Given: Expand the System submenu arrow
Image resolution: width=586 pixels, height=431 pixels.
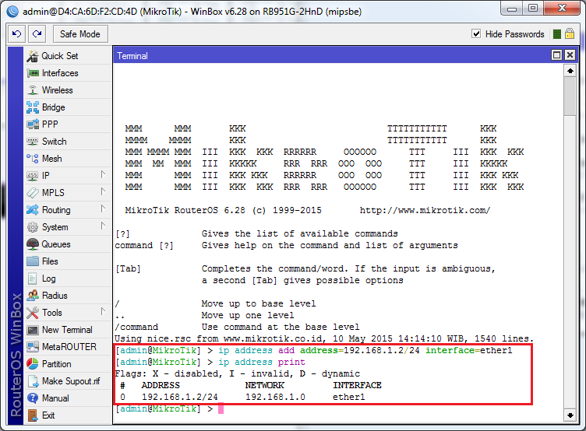Looking at the screenshot, I should coord(103,226).
